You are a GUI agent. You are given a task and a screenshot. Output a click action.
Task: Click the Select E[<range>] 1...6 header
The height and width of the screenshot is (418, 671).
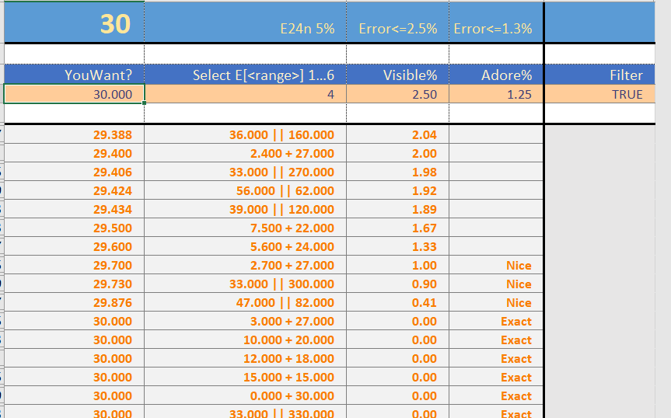pyautogui.click(x=245, y=75)
